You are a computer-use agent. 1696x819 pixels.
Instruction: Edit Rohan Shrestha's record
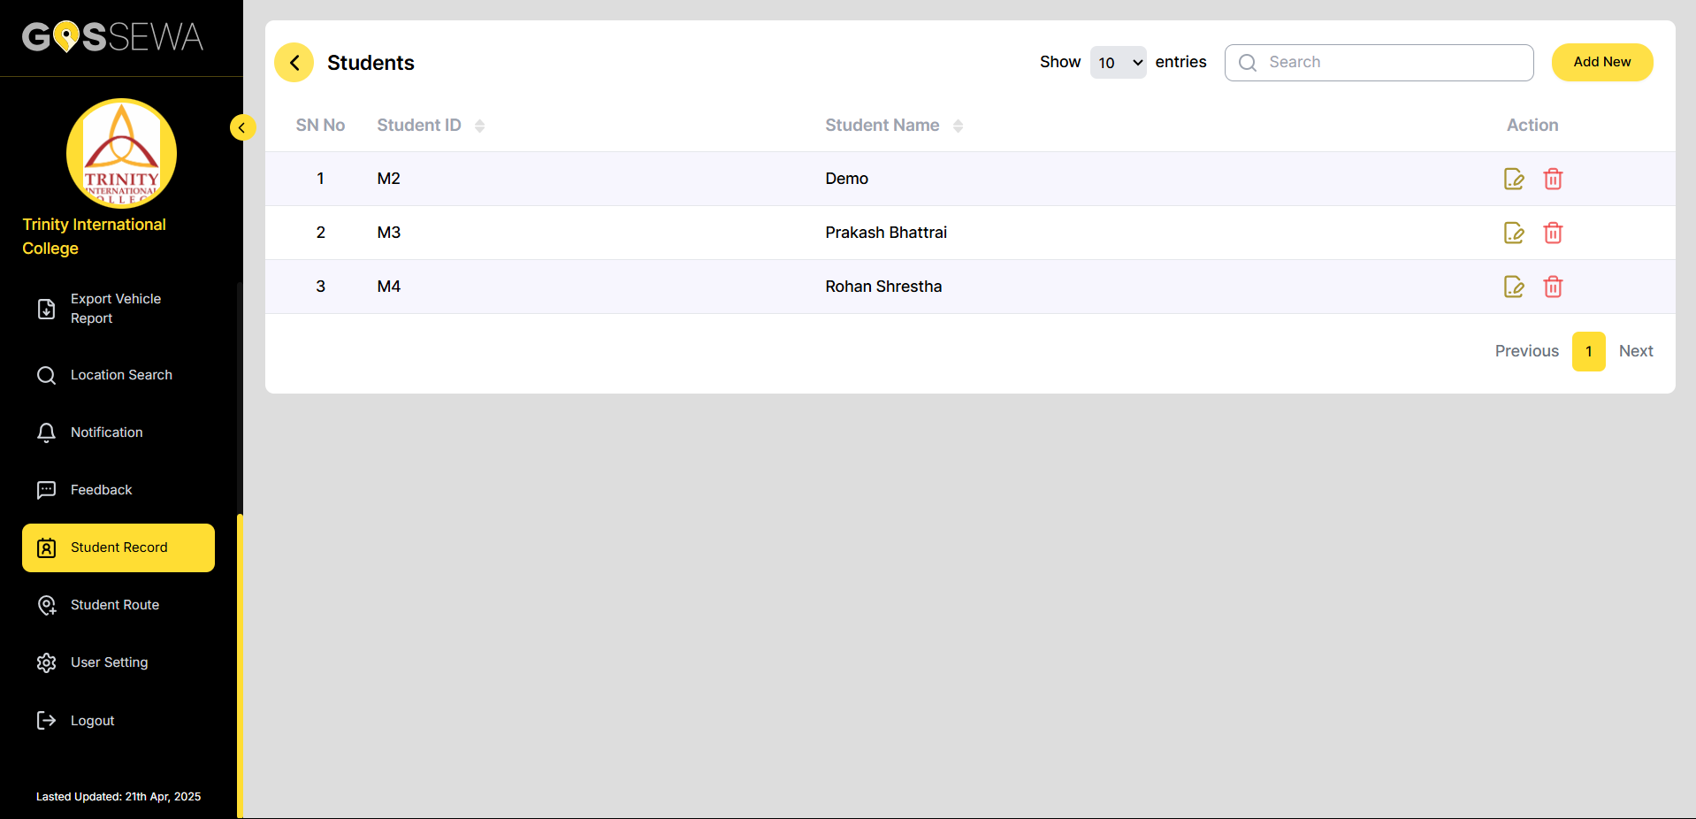1514,287
